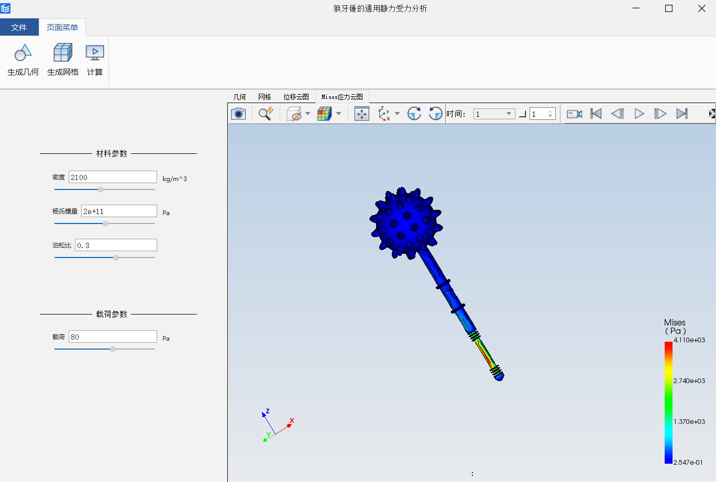Screen dimensions: 716x482
Task: Click the fit-to-view arrows icon
Action: click(362, 114)
